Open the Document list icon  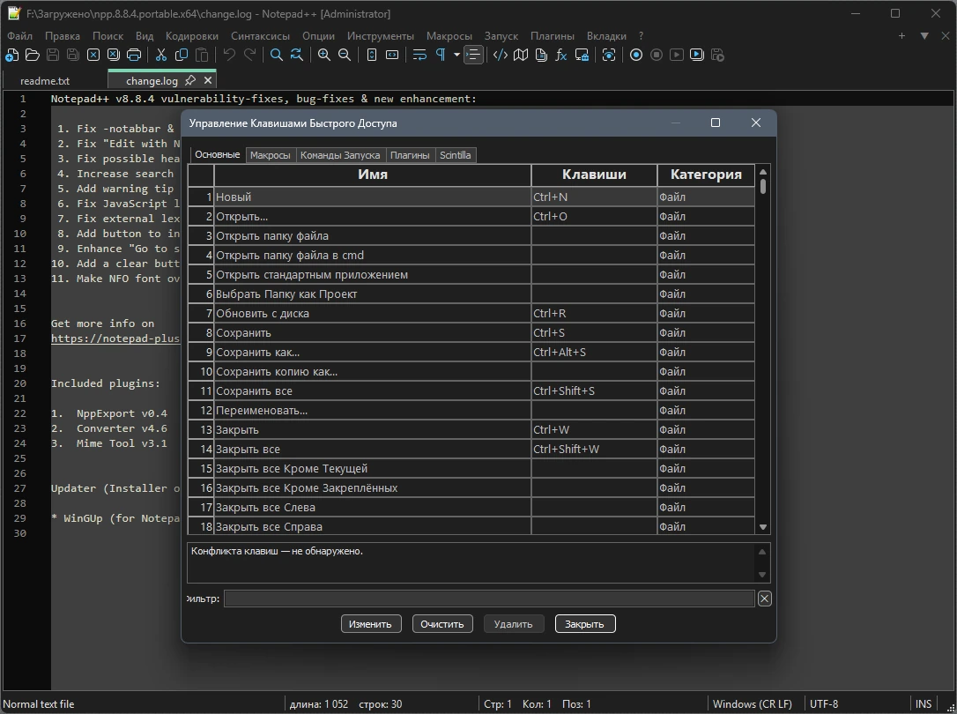click(x=541, y=55)
